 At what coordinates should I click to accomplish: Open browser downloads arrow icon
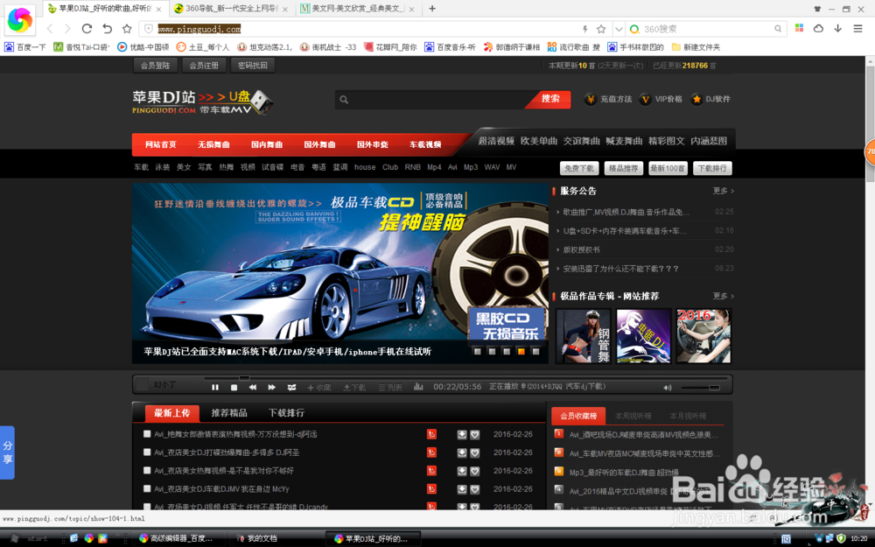837,29
